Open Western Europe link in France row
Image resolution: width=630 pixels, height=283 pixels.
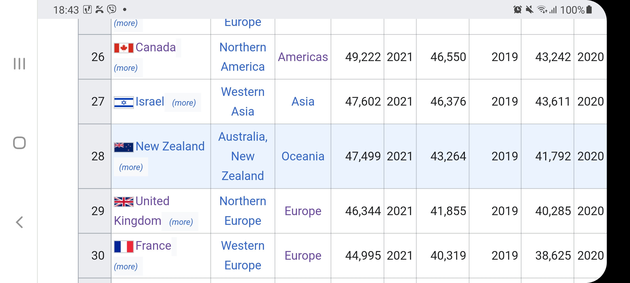(243, 255)
